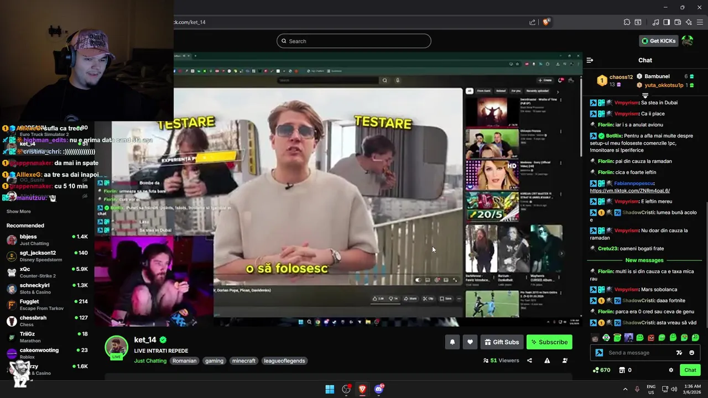The height and width of the screenshot is (398, 708).
Task: Open the OBS Studio taskbar icon
Action: [346, 389]
